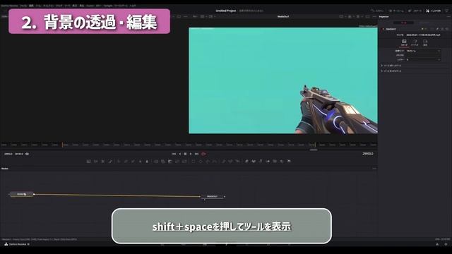
Task: Add a FastNoise node from the toolbar
Action: [x=96, y=162]
